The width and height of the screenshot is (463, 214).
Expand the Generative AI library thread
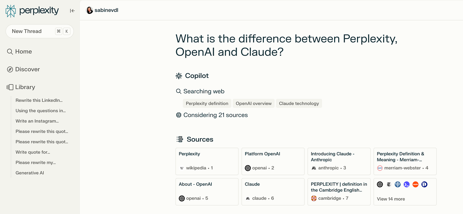pyautogui.click(x=30, y=172)
